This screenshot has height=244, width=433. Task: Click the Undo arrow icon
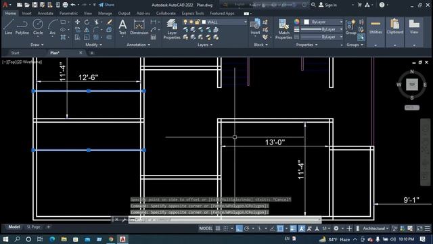pos(73,5)
